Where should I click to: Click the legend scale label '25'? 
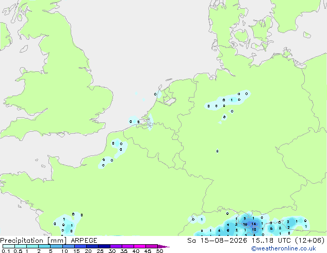pos(100,251)
